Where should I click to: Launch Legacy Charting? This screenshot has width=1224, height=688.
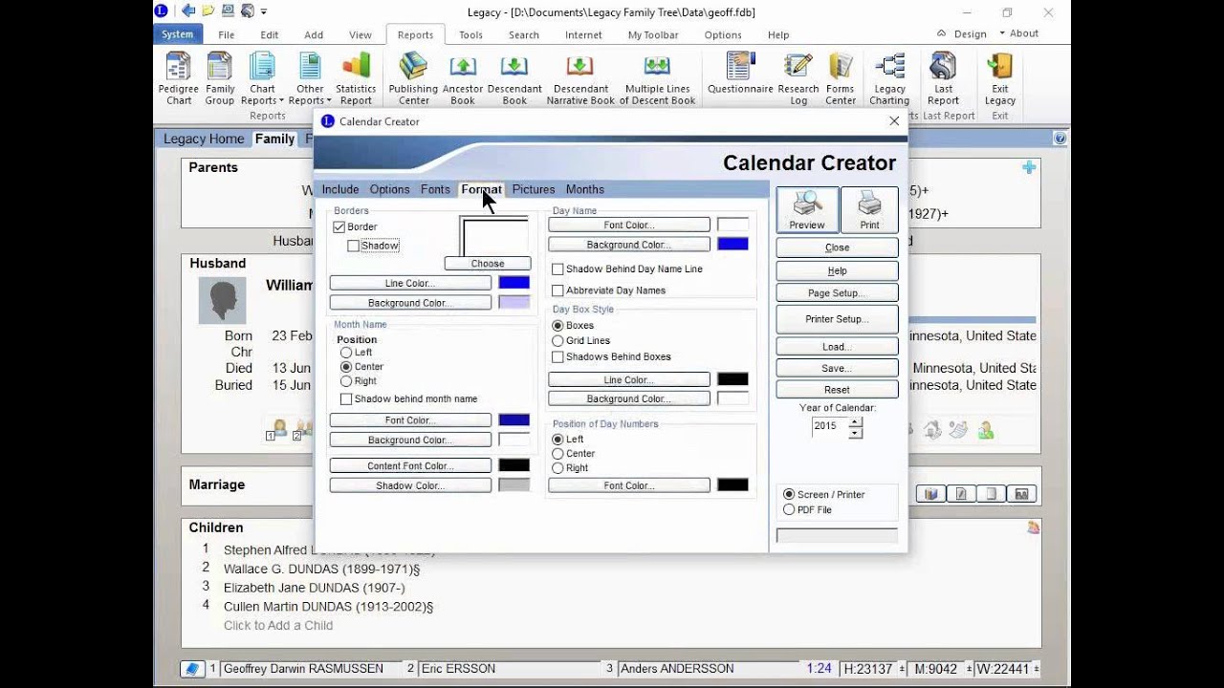tap(889, 78)
